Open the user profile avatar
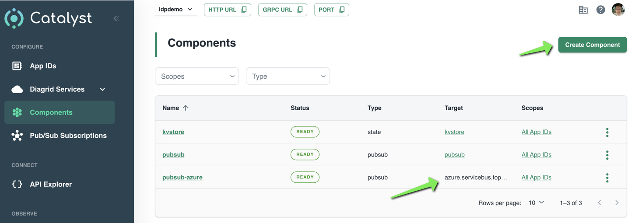635x223 pixels. click(x=618, y=10)
